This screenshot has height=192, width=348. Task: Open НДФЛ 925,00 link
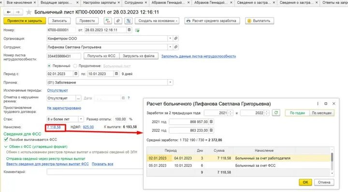88,127
